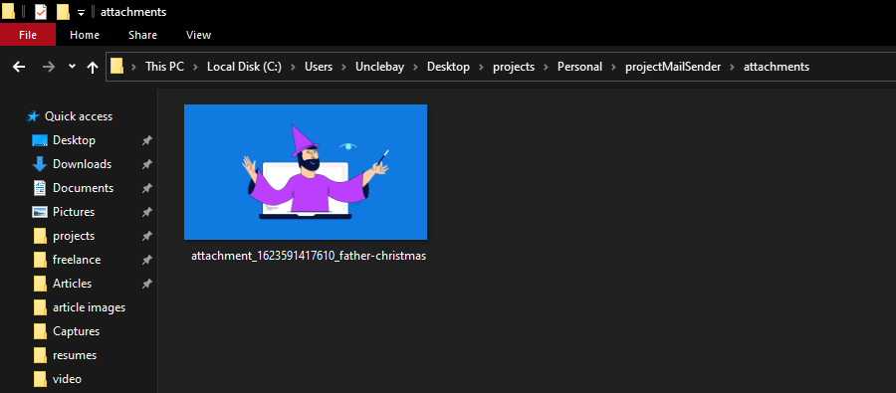Open the freelance folder in sidebar
896x393 pixels.
coord(77,260)
